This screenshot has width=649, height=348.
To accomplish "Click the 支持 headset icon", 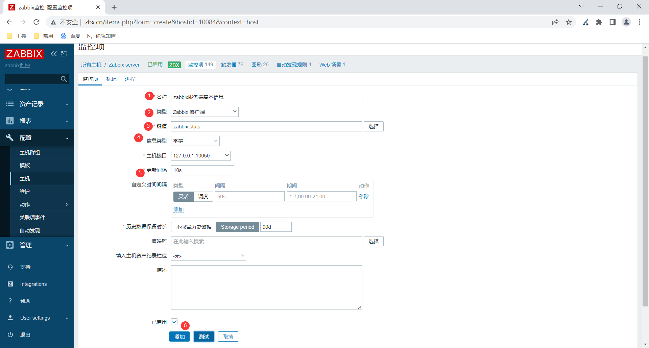I will click(x=10, y=267).
